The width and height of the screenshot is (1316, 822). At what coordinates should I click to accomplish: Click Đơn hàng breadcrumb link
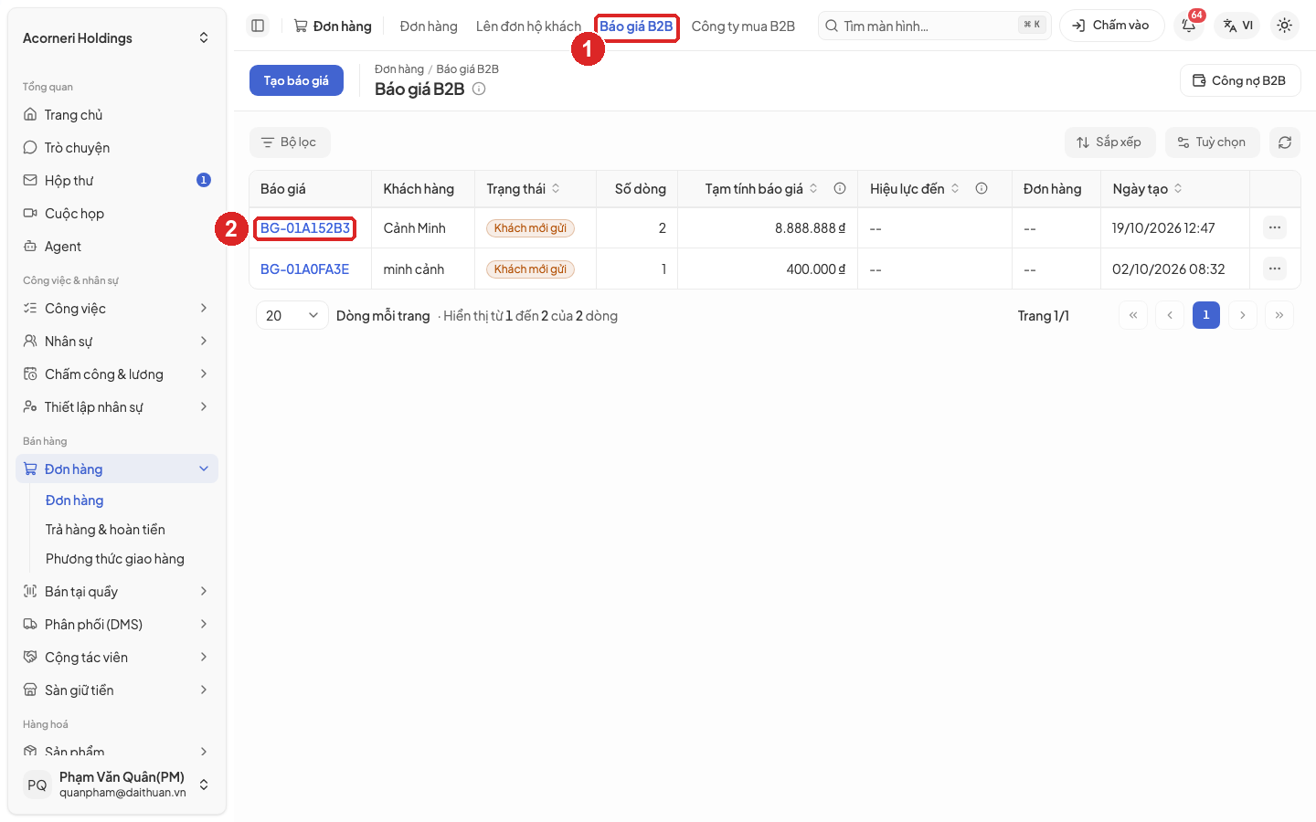pos(399,69)
